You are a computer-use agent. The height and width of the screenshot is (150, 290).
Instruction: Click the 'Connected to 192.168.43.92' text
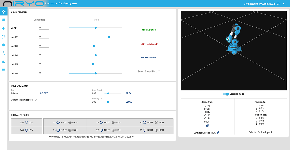[x=259, y=4]
